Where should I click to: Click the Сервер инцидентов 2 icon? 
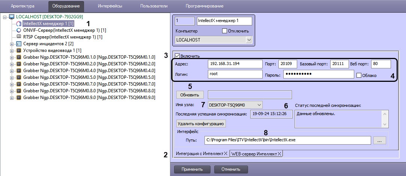click(x=19, y=44)
